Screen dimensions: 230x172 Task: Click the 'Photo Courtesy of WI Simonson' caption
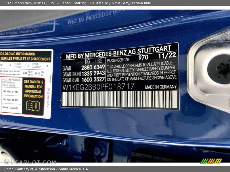click(x=46, y=169)
